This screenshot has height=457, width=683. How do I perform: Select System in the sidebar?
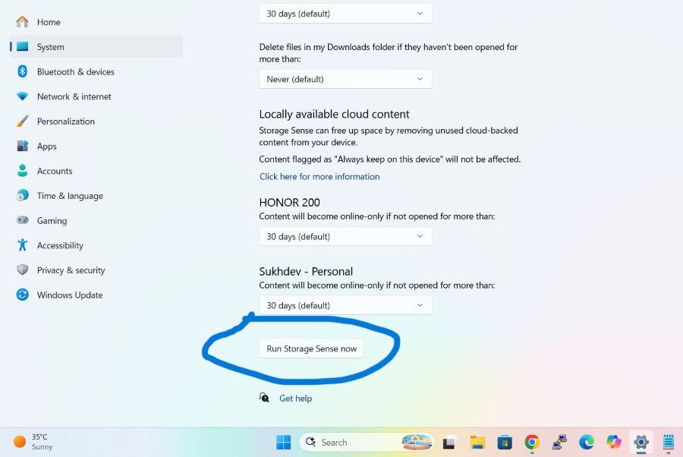point(96,46)
